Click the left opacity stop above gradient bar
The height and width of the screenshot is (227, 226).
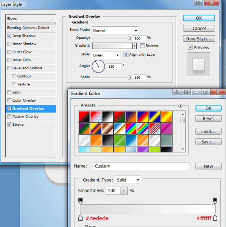80,201
